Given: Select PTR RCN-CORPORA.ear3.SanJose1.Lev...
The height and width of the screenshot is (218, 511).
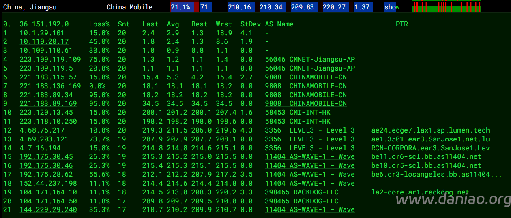Looking at the screenshot, I should pyautogui.click(x=437, y=148).
